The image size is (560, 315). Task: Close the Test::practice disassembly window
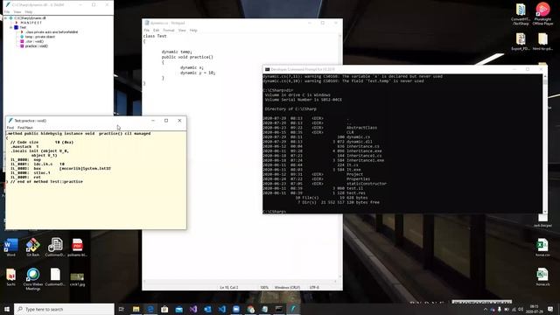tap(179, 121)
